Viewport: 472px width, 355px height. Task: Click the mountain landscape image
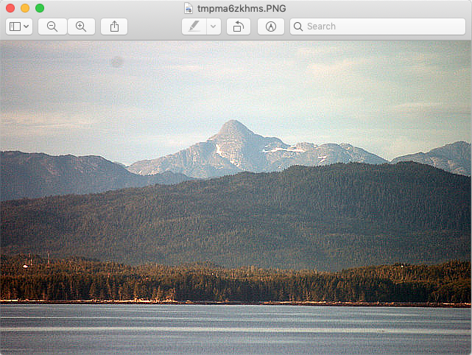236,197
